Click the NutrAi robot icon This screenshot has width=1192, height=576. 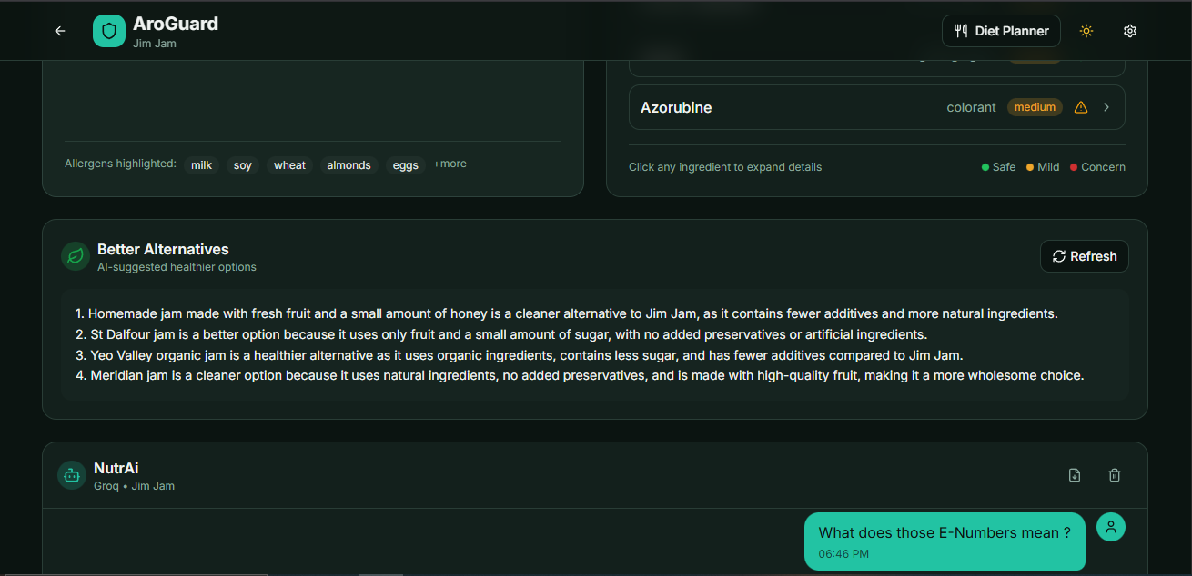(x=71, y=475)
